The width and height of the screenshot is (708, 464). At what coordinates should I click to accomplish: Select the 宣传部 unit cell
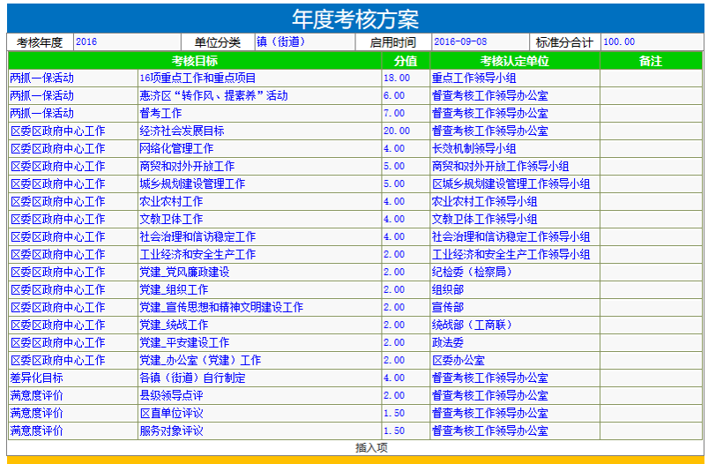[515, 307]
